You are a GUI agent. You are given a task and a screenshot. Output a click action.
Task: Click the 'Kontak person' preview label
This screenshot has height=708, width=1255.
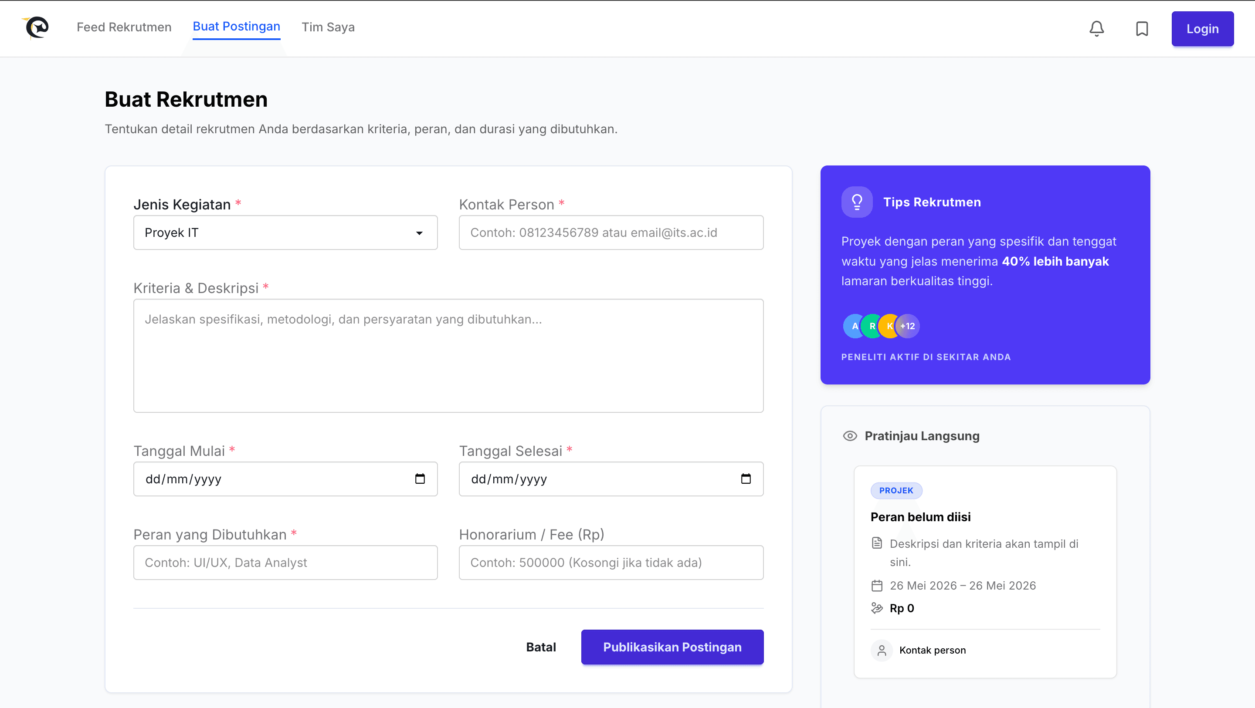933,650
